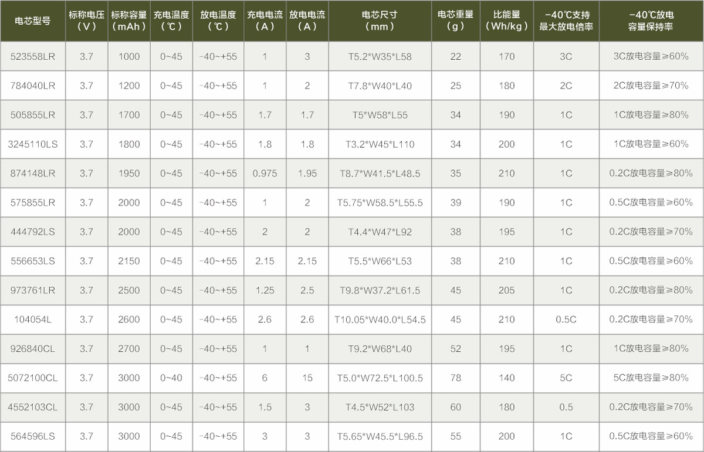Click the 1800 mAh capacity cell
704x452 pixels.
pos(129,144)
